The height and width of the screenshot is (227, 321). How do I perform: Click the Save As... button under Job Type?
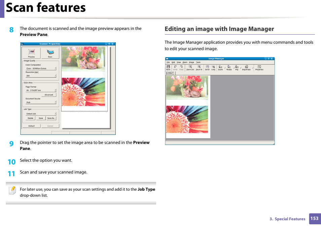51,118
